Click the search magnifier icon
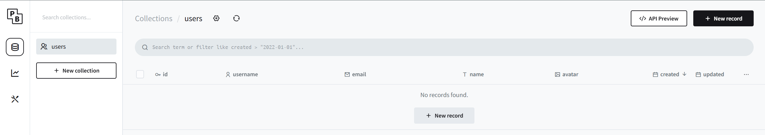The width and height of the screenshot is (765, 135). click(x=145, y=47)
